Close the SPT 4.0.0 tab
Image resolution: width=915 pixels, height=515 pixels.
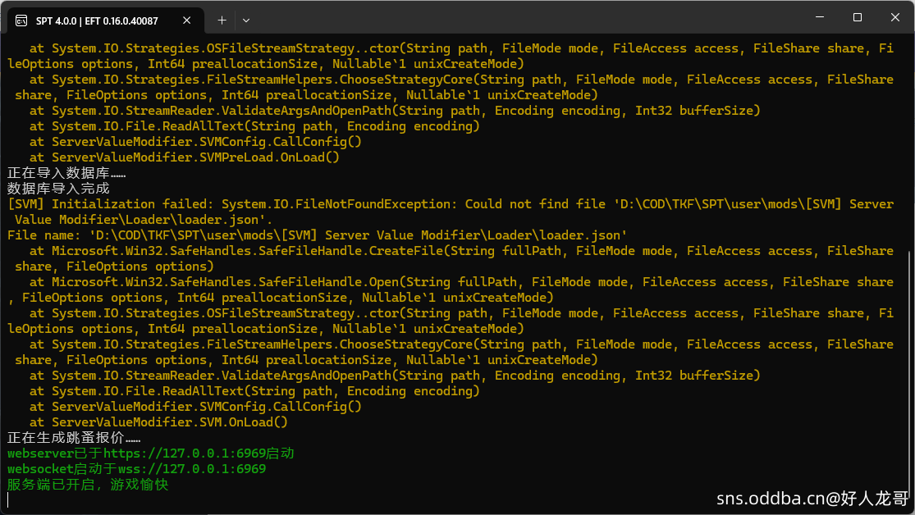(x=188, y=21)
